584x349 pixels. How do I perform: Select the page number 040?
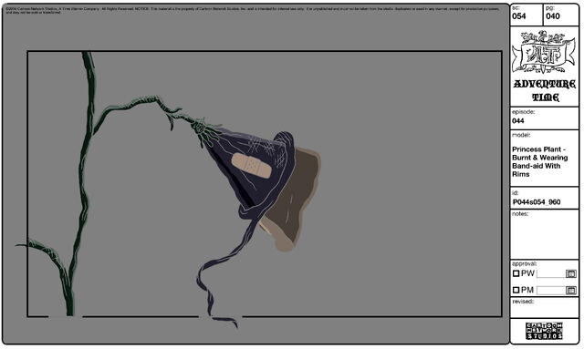point(553,16)
